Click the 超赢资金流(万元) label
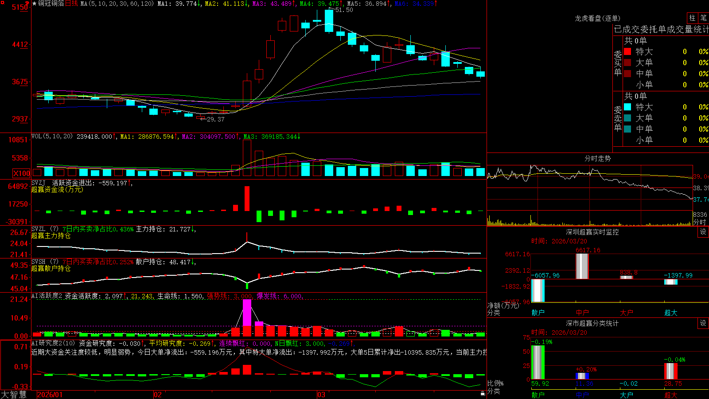 pos(57,189)
